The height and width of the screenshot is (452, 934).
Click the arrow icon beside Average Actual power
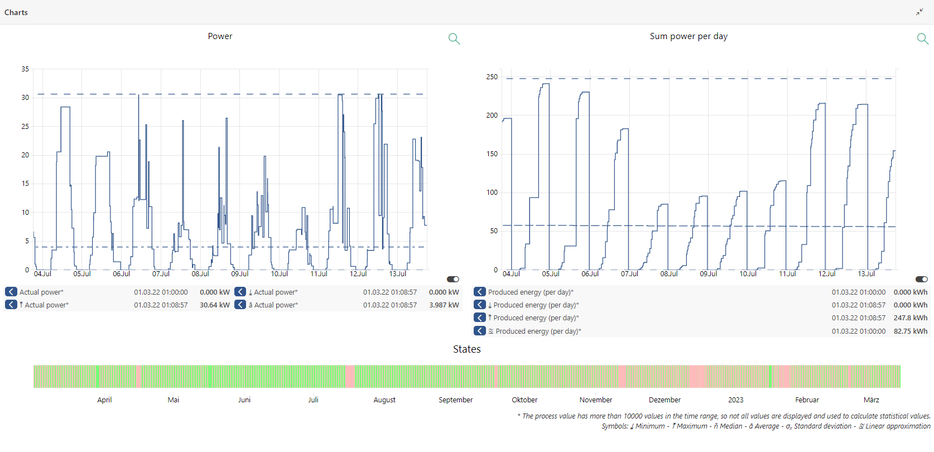[240, 305]
